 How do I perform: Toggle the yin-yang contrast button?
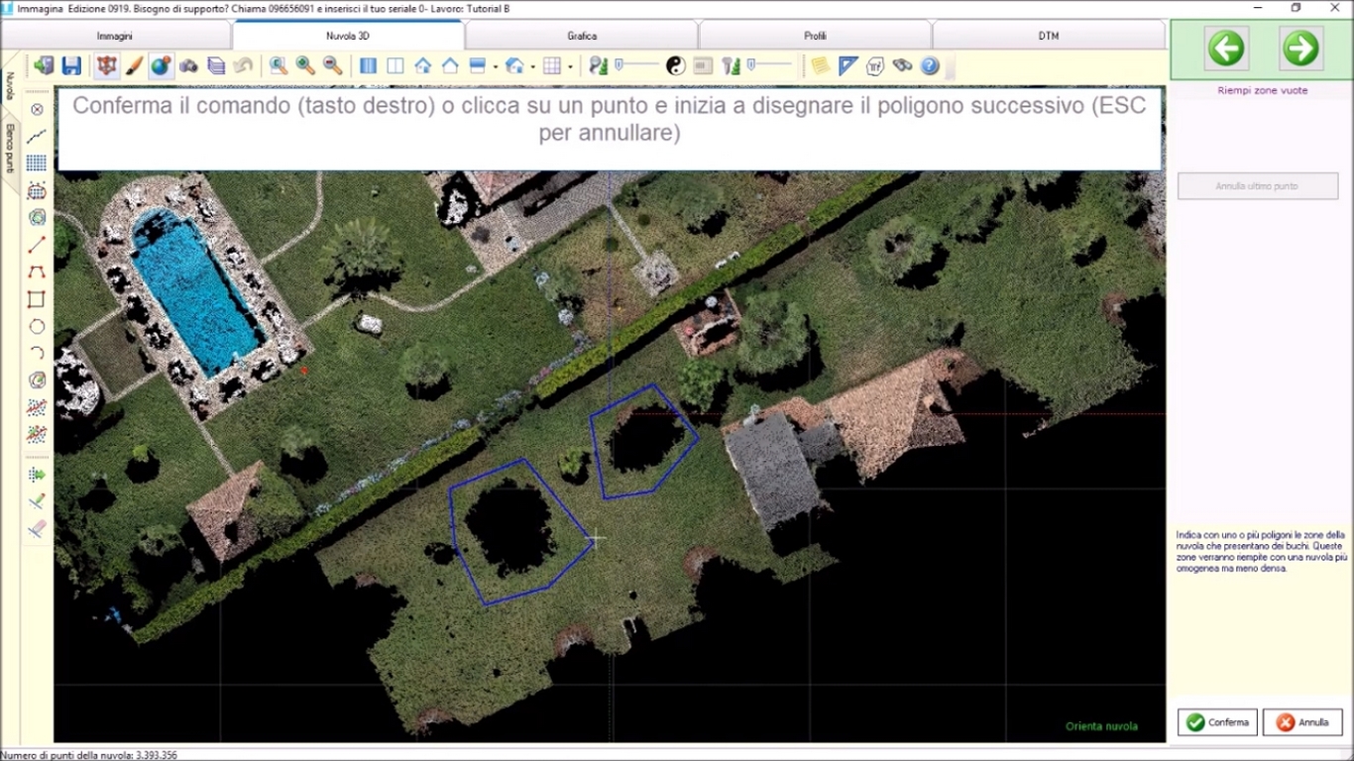coord(675,66)
